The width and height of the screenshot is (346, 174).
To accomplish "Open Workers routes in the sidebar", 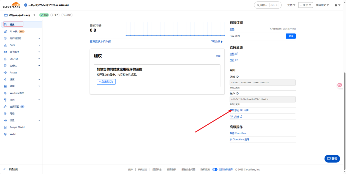I will point(21,93).
